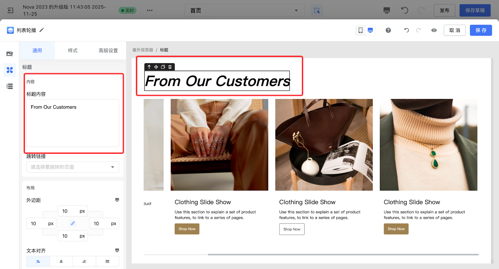Switch to mobile device preview
Screen dimensions: 499x269
click(x=361, y=30)
